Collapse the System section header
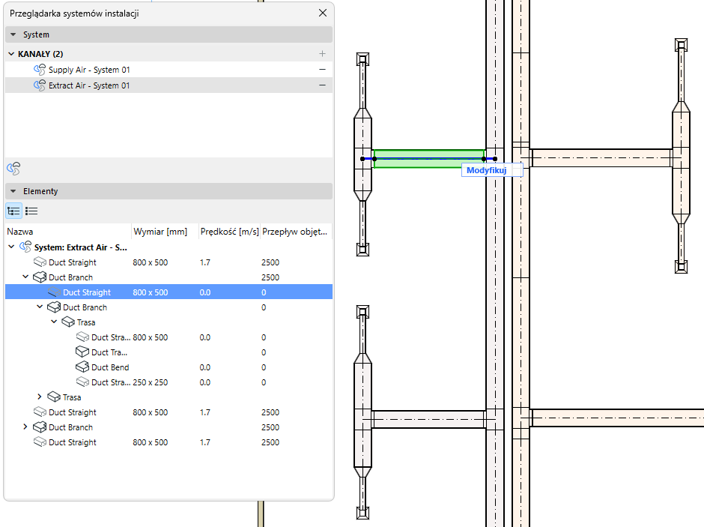Screen dimensions: 704x527 pos(13,34)
